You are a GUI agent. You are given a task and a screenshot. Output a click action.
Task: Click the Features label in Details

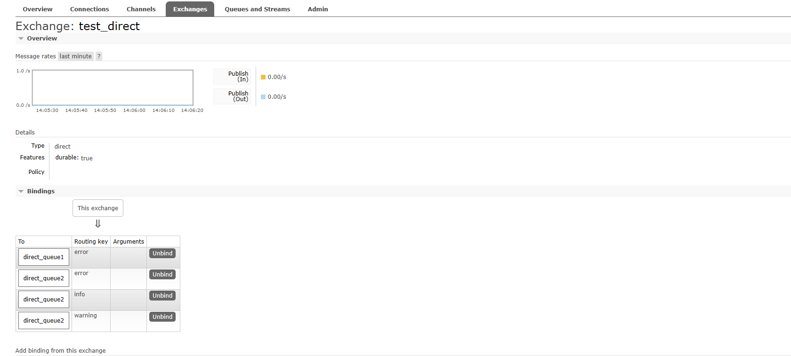32,158
